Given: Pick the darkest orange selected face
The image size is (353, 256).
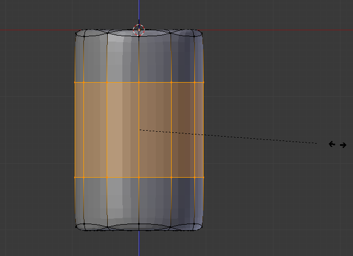Looking at the screenshot, I should pyautogui.click(x=183, y=130).
